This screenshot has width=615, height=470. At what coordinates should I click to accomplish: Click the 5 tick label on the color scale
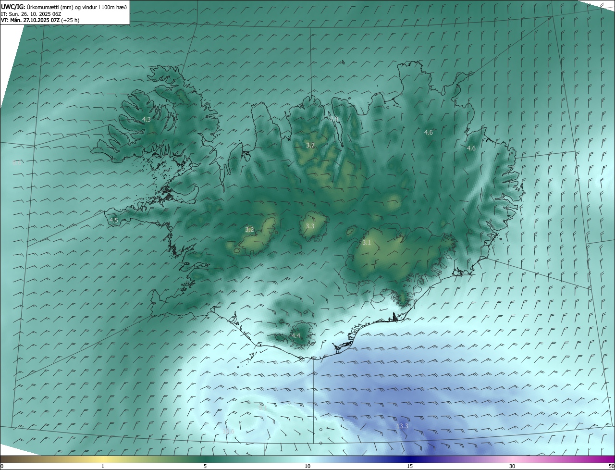click(x=205, y=466)
